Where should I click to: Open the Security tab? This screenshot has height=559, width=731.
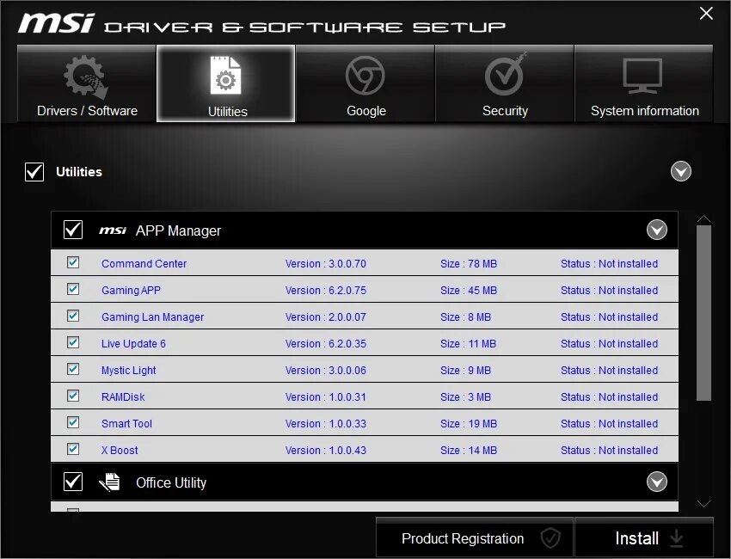[x=505, y=83]
